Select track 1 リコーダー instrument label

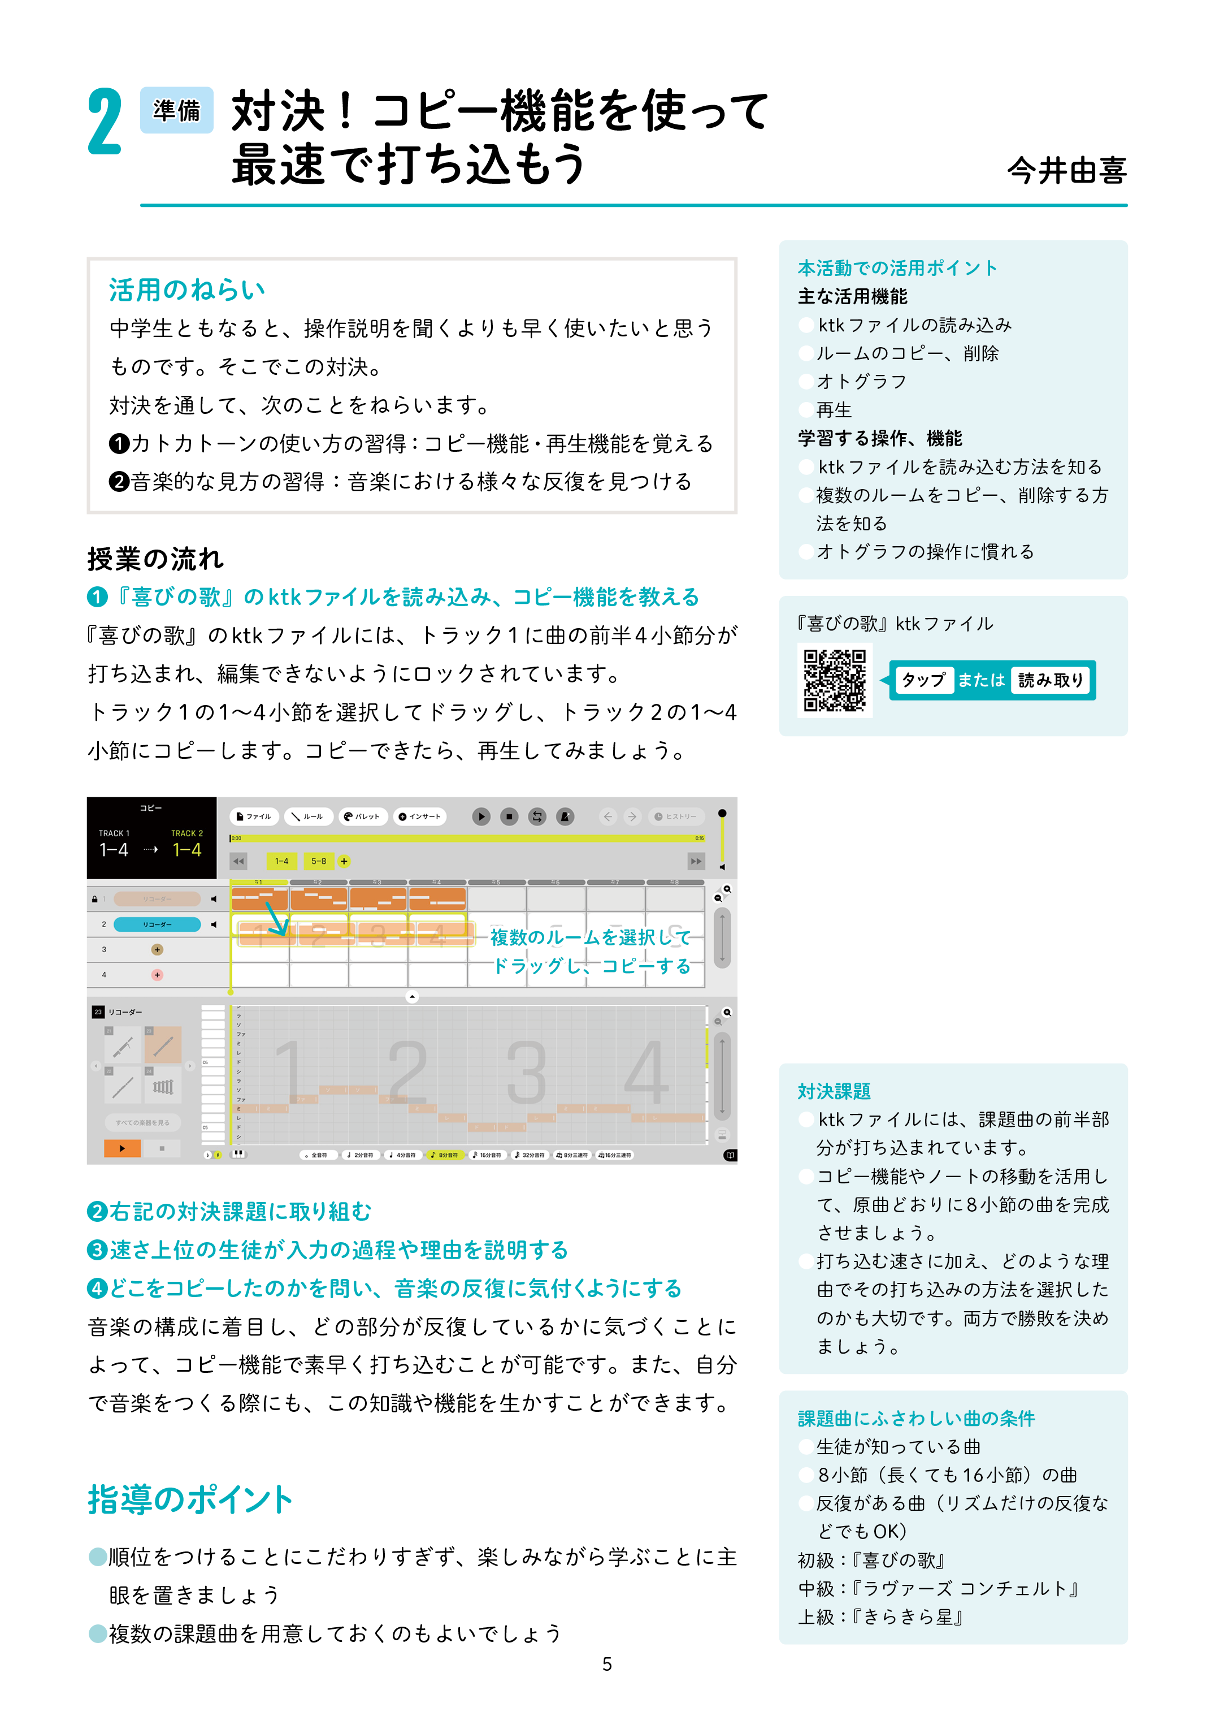click(157, 899)
